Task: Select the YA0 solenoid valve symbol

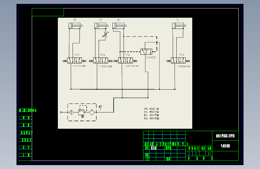Action: [125, 60]
